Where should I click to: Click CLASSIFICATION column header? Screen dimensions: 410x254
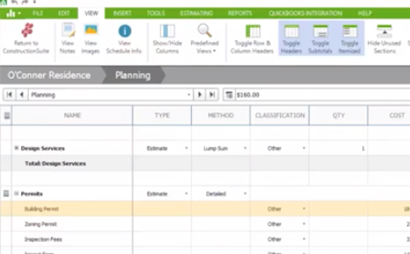coord(280,116)
